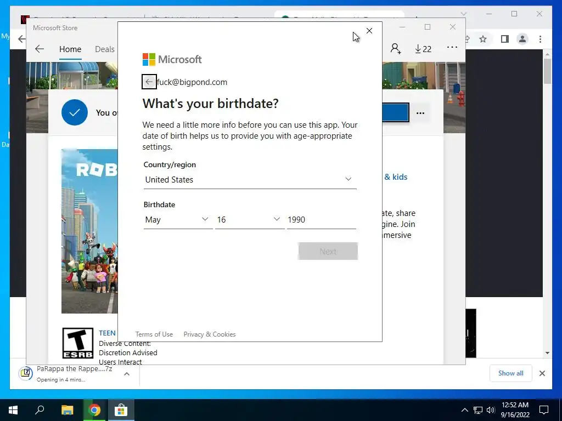Open the birth day dropdown showing 16
Image resolution: width=562 pixels, height=421 pixels.
click(250, 219)
